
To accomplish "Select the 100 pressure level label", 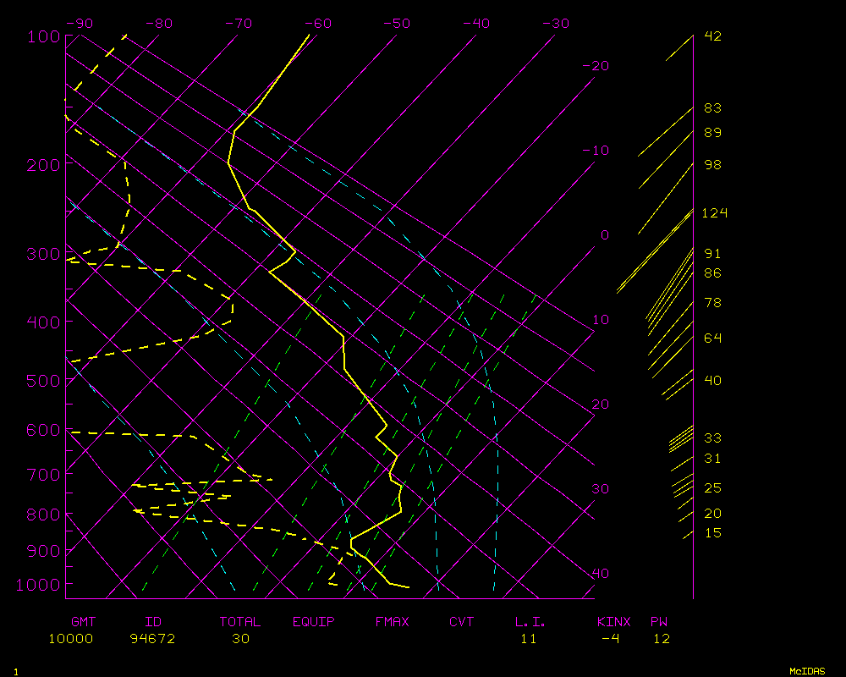I will pos(43,36).
